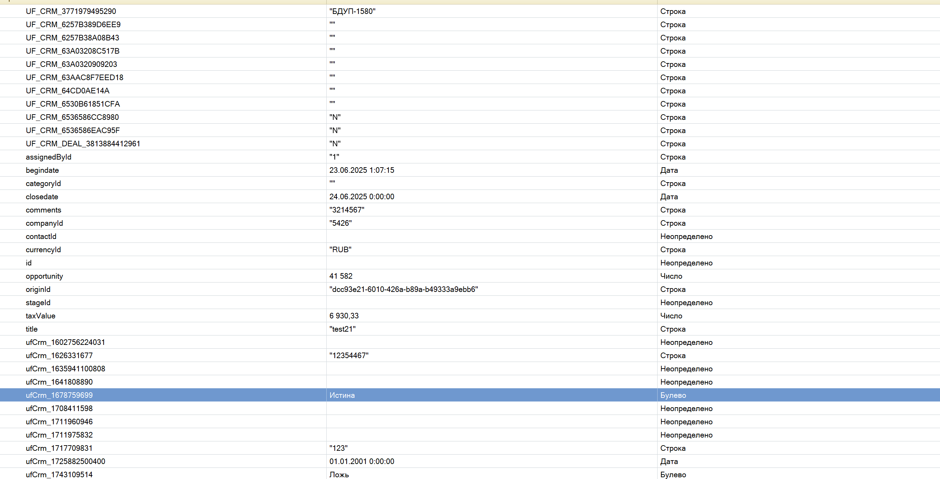Select the ufCrm_1711975832 field name
Image resolution: width=940 pixels, height=479 pixels.
pos(59,435)
